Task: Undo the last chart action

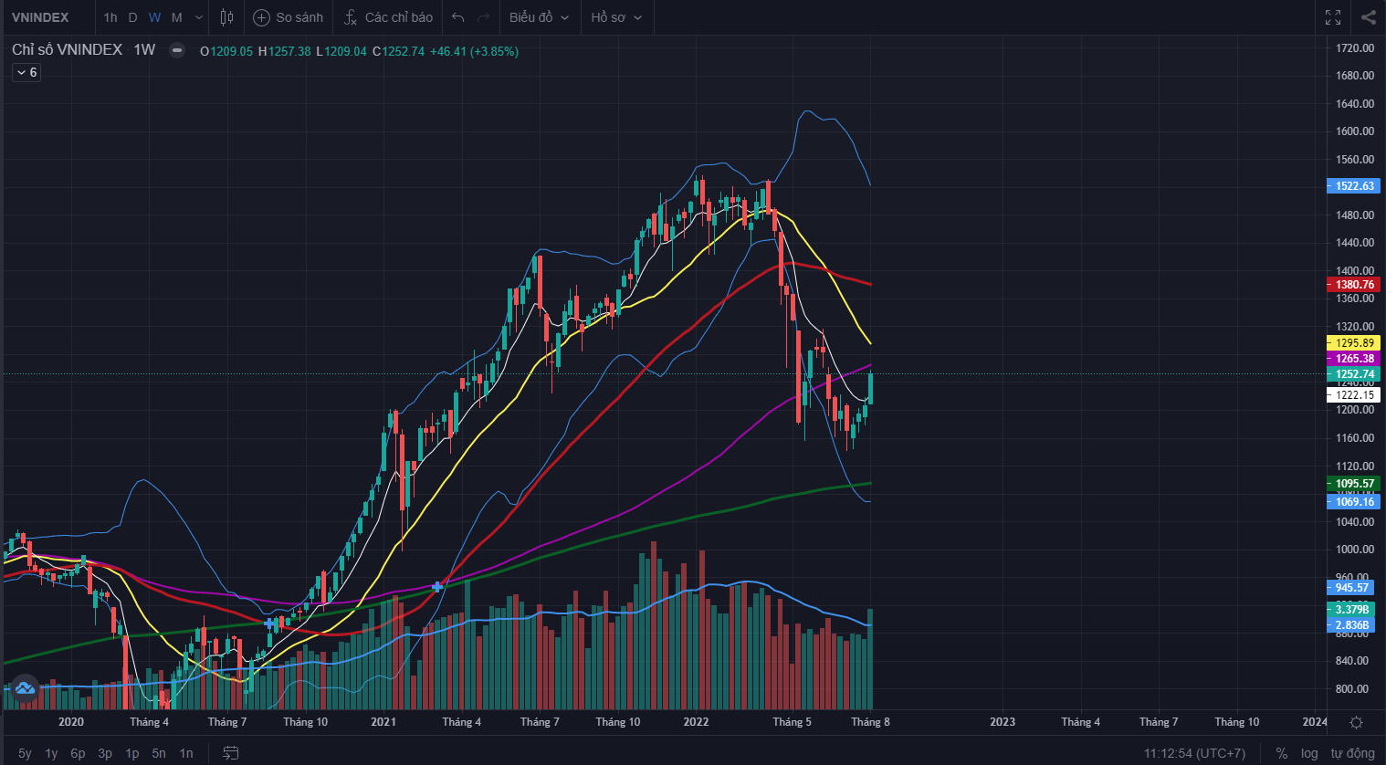Action: [x=458, y=17]
